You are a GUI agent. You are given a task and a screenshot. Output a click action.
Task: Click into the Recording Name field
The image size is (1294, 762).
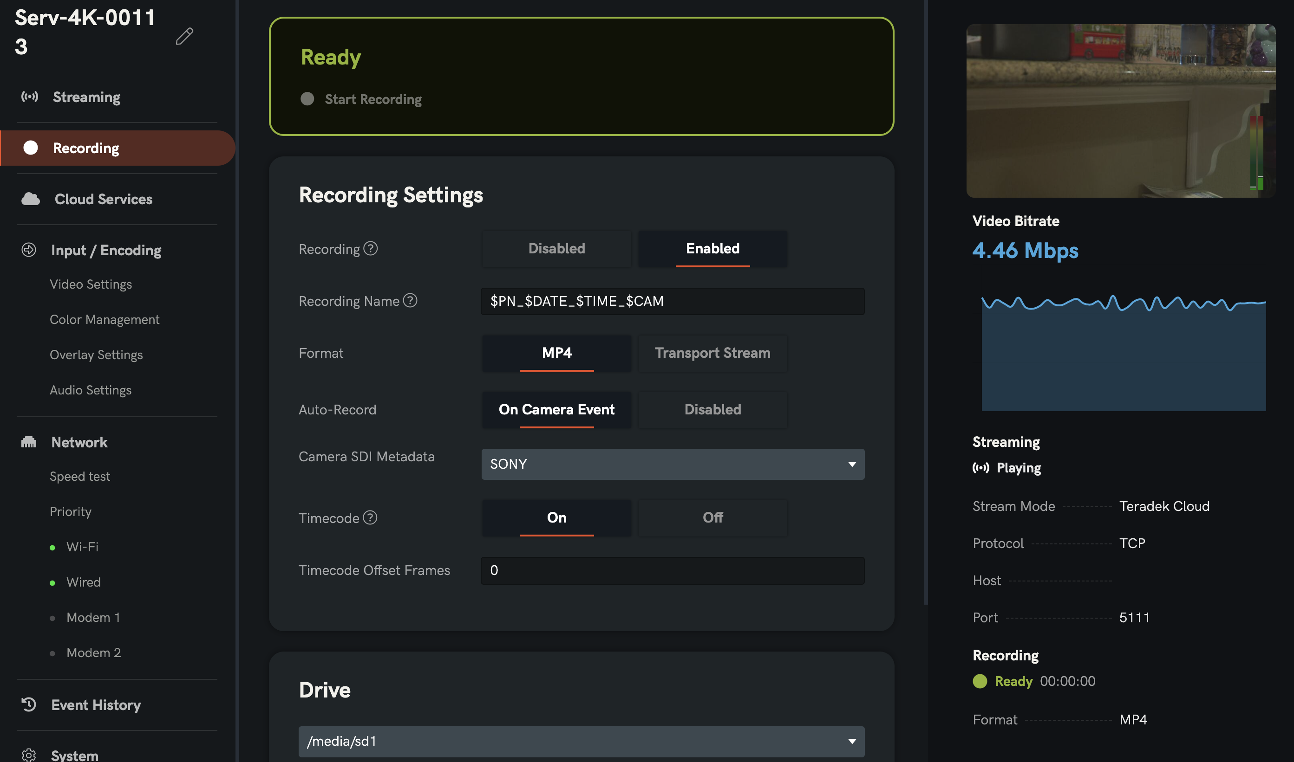(673, 301)
